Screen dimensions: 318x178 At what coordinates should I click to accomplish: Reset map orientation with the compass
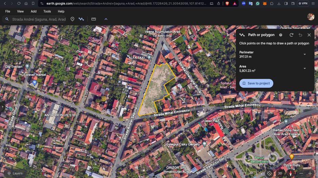(291, 173)
